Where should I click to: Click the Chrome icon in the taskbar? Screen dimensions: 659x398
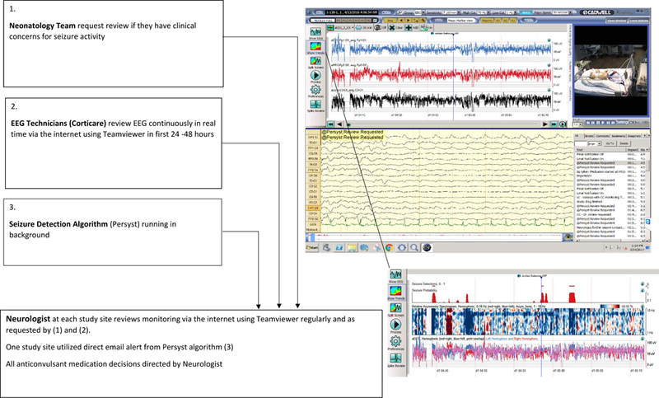pos(390,246)
